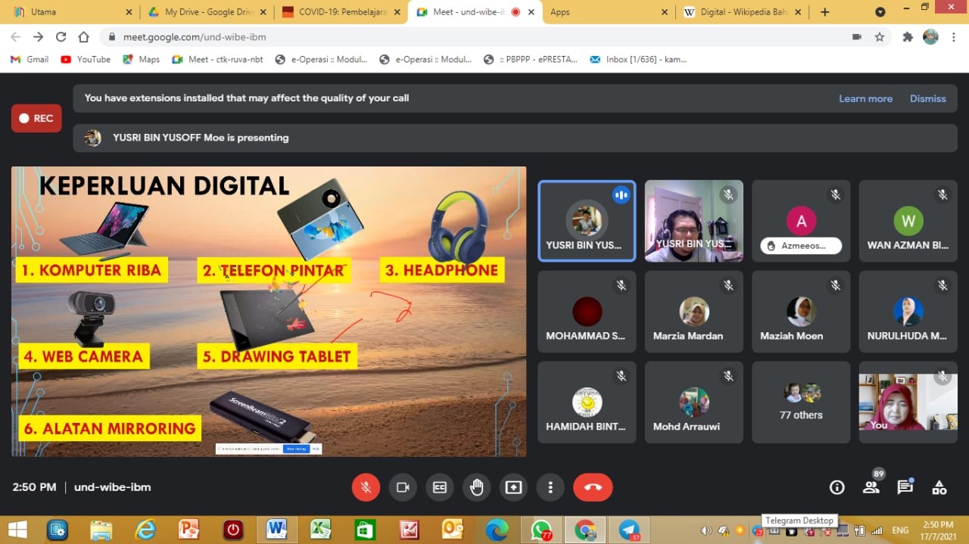Open the chat with everyone panel
Image resolution: width=969 pixels, height=544 pixels.
[x=905, y=487]
